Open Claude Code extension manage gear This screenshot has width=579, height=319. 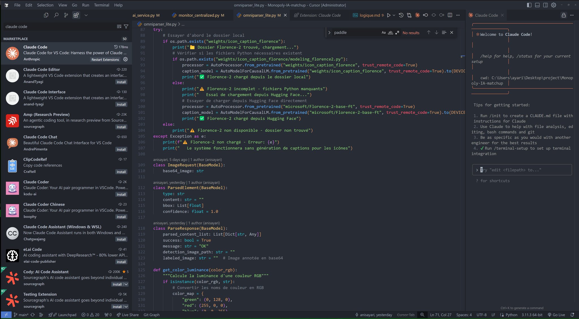click(x=126, y=59)
